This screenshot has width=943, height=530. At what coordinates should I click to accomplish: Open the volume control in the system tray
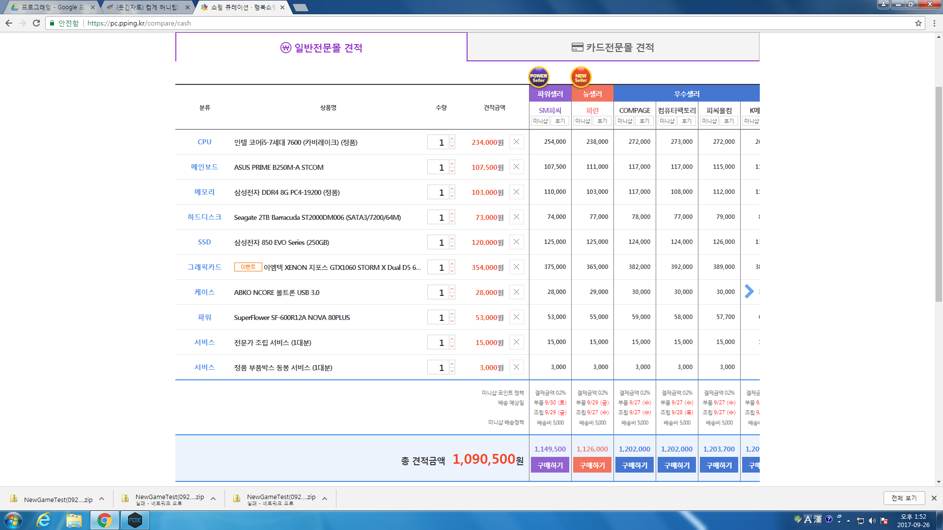[x=872, y=521]
